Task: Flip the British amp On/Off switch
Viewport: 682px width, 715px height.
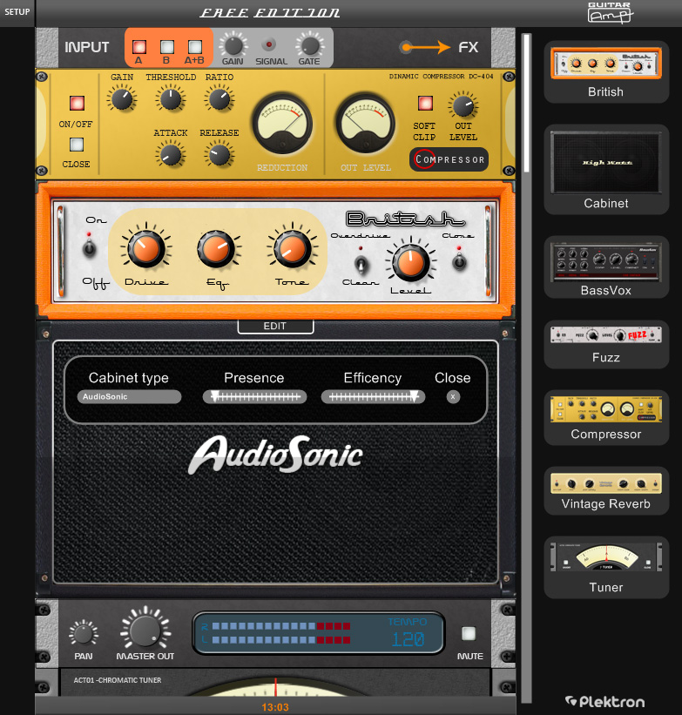Action: click(89, 249)
